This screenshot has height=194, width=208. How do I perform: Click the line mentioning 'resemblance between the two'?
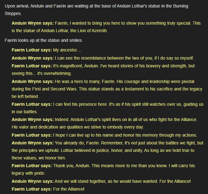[x=103, y=58]
